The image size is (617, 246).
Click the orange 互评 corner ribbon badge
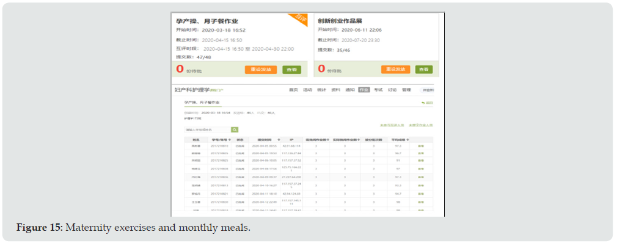pyautogui.click(x=300, y=19)
